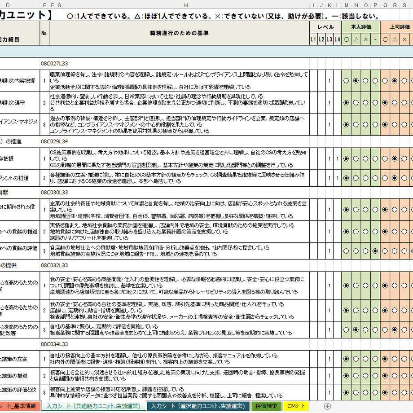
Task: Choose supervisor △ for 実情を踏まえ row
Action: point(395,232)
